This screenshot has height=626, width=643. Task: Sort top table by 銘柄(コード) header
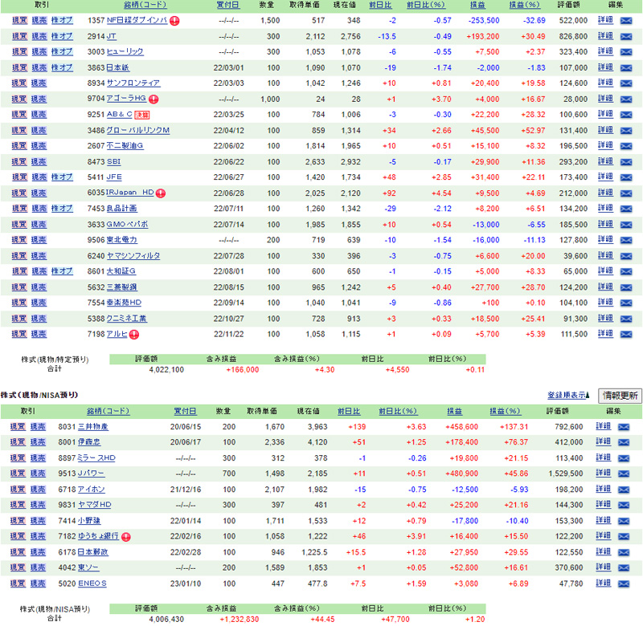145,5
